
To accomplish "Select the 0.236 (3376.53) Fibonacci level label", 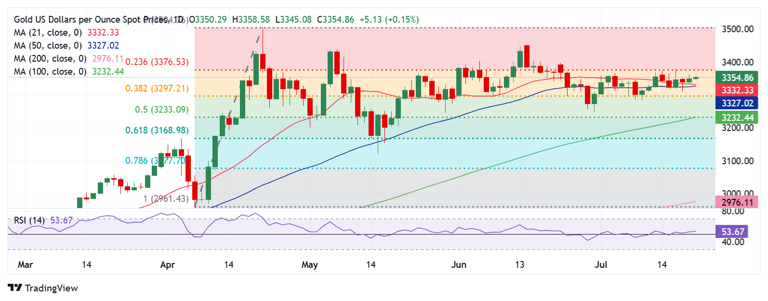I will click(157, 62).
